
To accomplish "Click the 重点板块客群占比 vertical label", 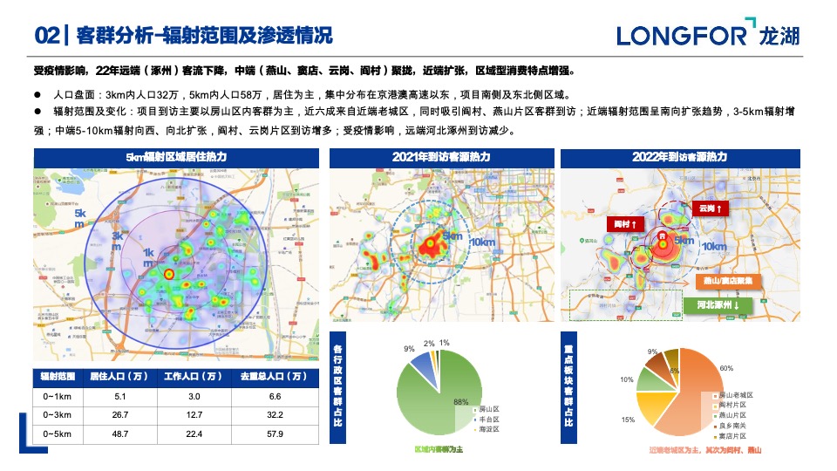I will 568,385.
